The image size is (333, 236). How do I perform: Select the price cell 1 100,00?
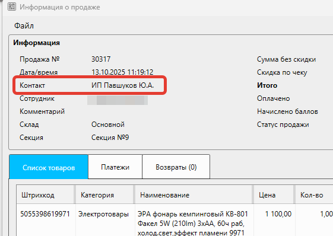click(x=278, y=213)
